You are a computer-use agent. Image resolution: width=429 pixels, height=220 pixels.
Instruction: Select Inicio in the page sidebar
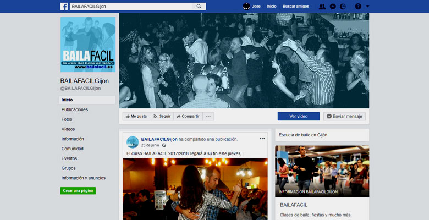click(x=87, y=100)
